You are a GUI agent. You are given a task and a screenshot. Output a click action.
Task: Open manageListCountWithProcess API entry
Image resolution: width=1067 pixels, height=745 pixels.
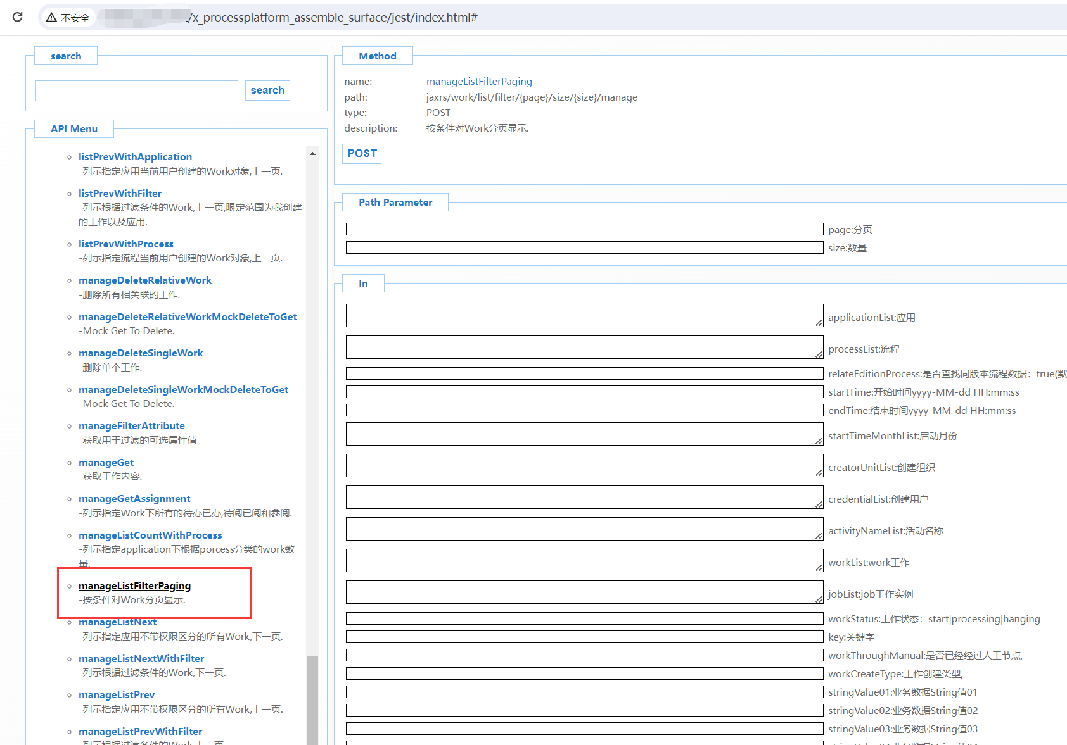click(150, 535)
